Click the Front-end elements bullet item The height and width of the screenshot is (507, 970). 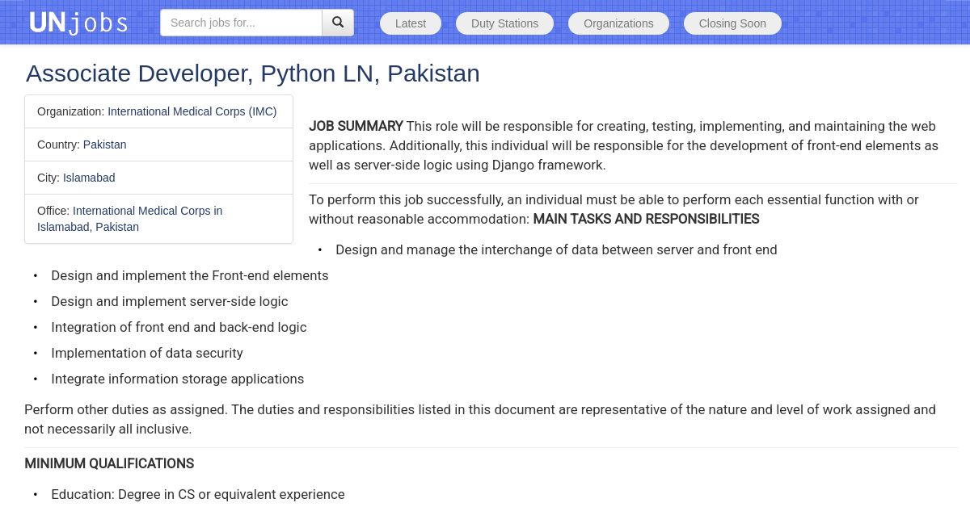point(189,275)
